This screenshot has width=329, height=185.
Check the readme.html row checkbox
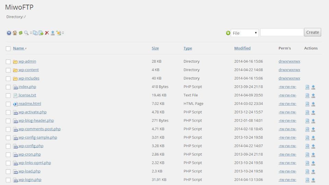click(8, 104)
